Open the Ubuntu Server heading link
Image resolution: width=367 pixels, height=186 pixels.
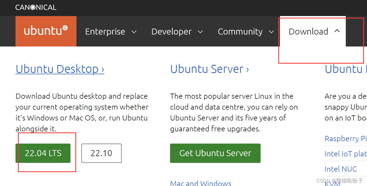click(209, 69)
